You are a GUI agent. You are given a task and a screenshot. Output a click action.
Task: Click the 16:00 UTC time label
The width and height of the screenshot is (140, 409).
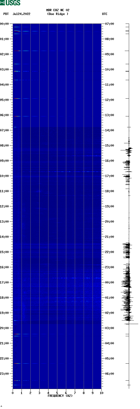click(110, 161)
